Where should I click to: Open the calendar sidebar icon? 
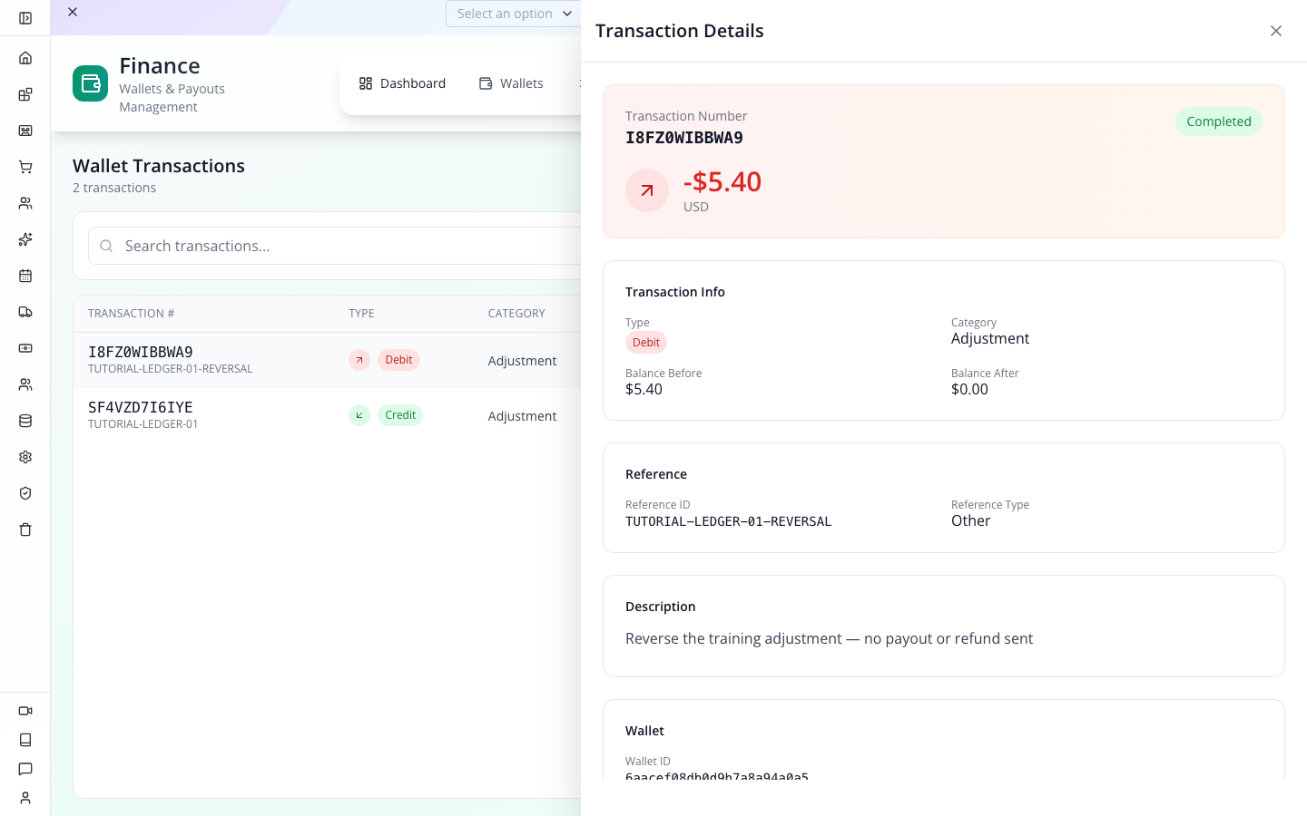tap(25, 276)
